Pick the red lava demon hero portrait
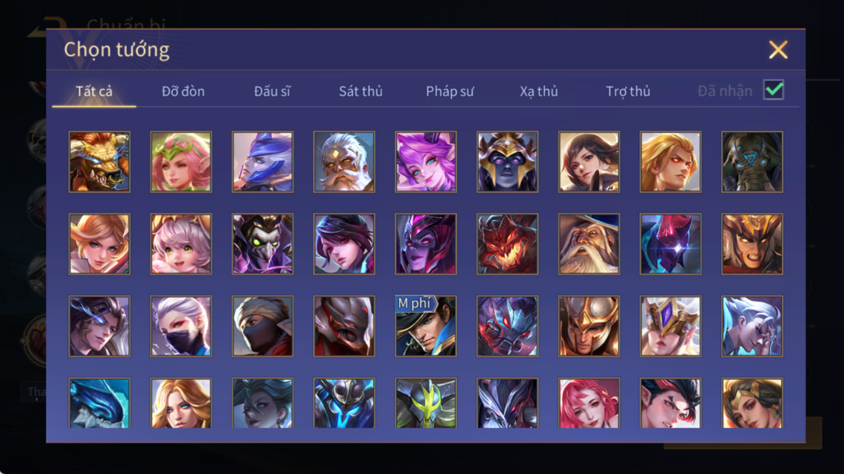This screenshot has height=474, width=844. coord(507,244)
